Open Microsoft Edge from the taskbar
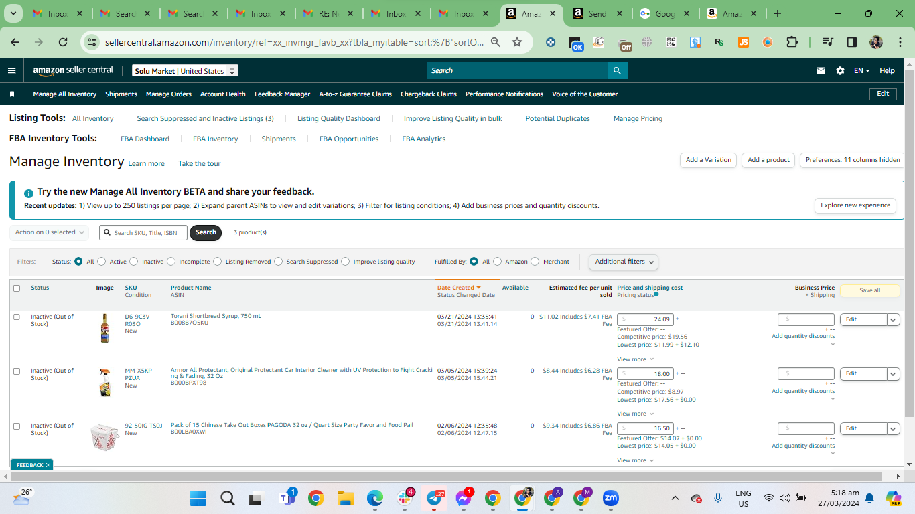Screen dimensions: 915x514 coord(374,499)
